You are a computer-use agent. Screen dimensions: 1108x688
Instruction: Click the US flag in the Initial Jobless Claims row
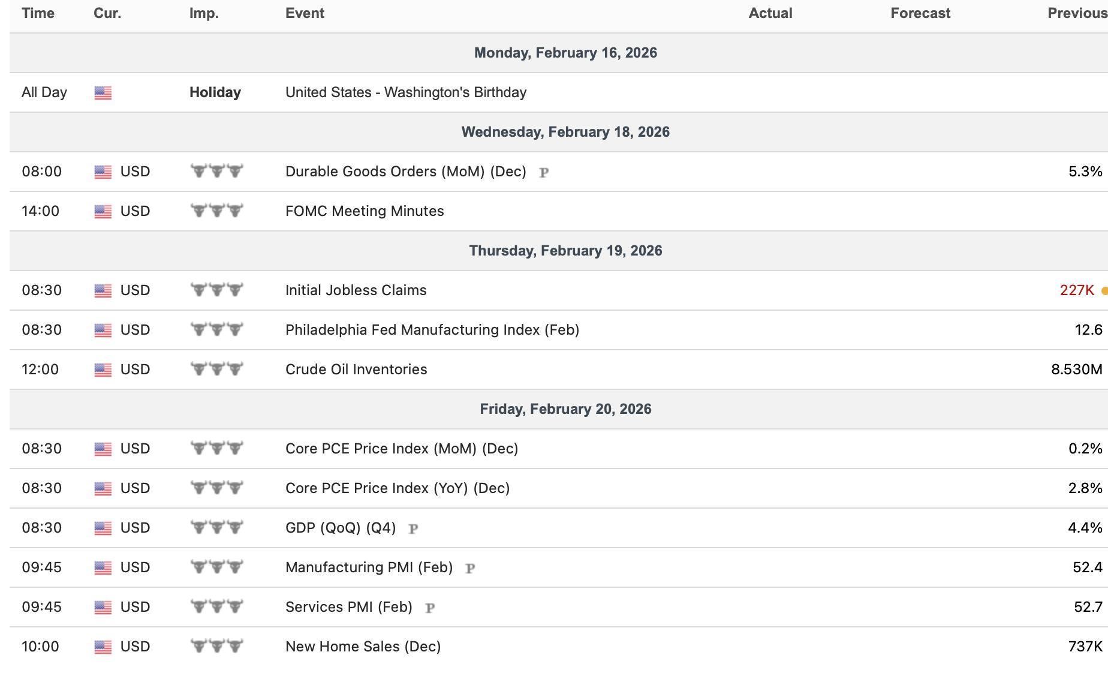[x=103, y=291]
